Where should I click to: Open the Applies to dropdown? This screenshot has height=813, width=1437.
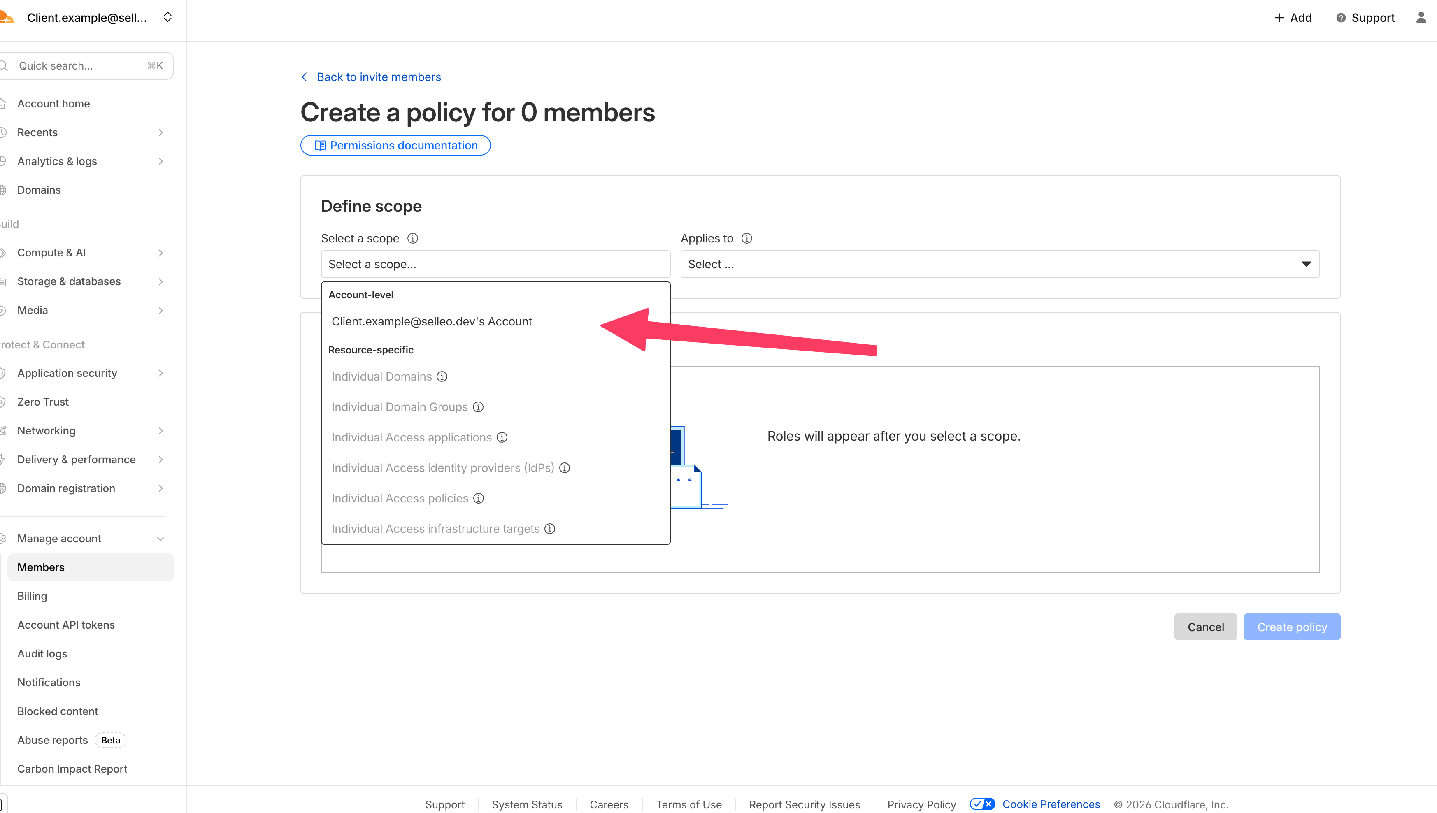(x=1000, y=264)
